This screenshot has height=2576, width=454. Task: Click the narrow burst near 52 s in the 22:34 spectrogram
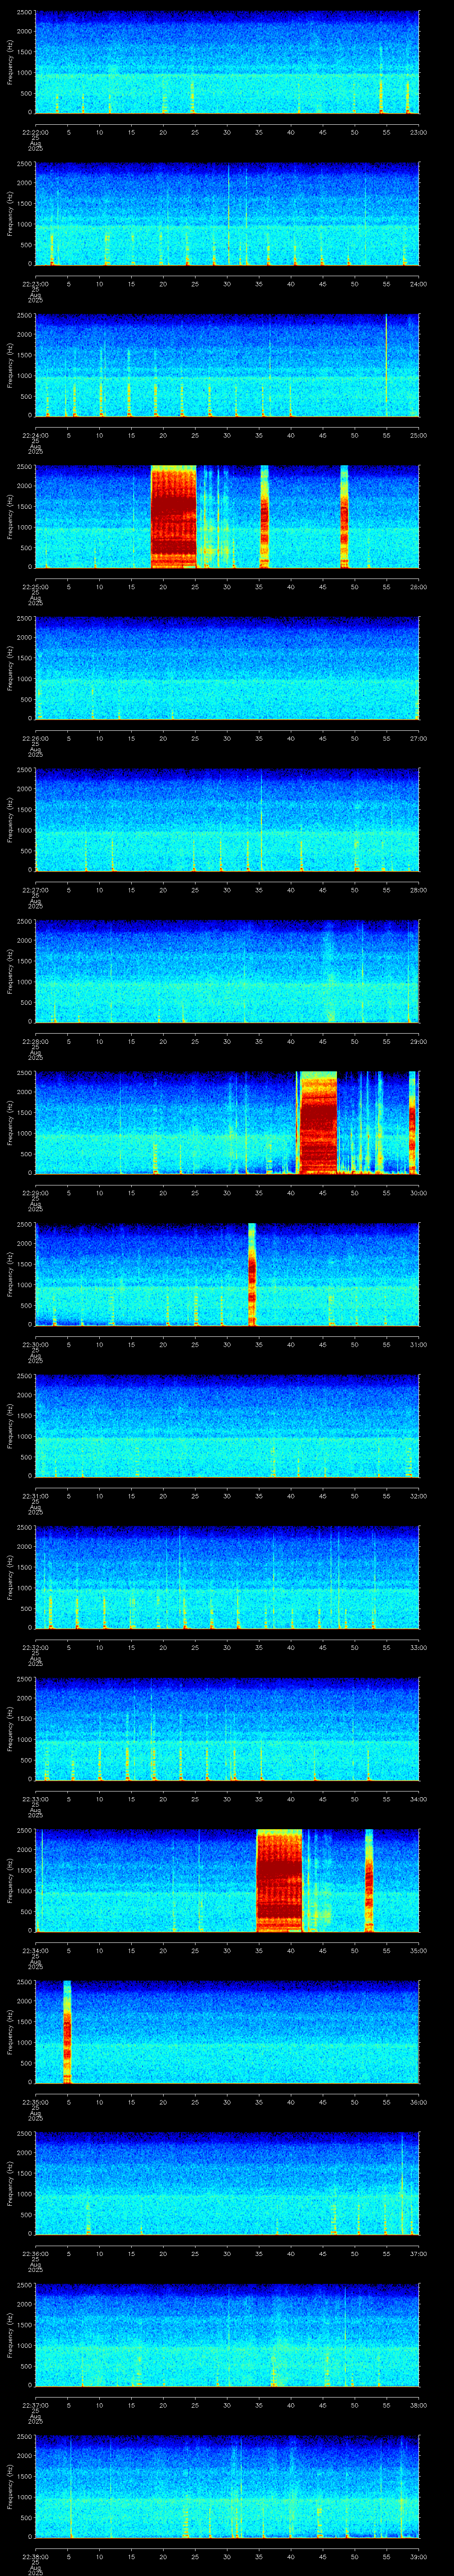pyautogui.click(x=369, y=1881)
